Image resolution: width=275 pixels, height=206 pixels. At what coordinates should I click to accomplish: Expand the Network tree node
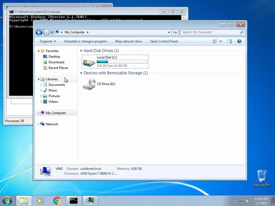click(38, 124)
